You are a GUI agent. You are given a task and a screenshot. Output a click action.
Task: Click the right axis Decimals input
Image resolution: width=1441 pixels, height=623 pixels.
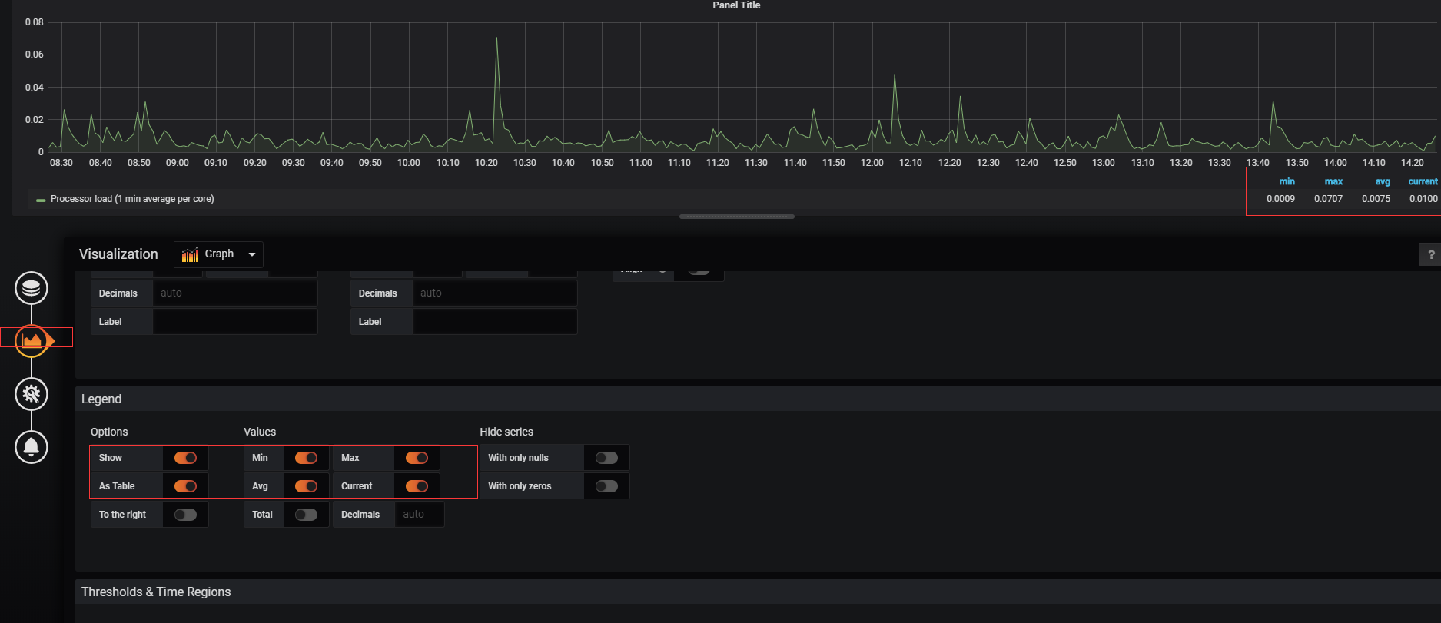point(495,293)
